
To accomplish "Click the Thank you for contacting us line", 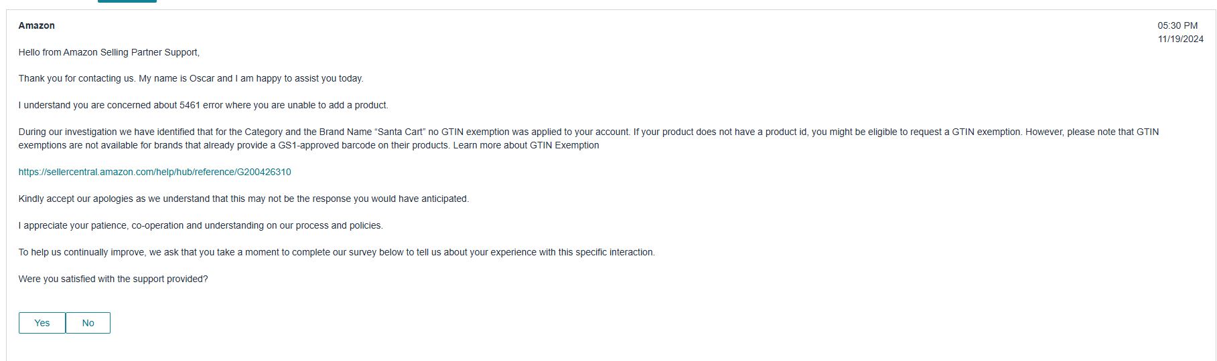I will tap(77, 78).
